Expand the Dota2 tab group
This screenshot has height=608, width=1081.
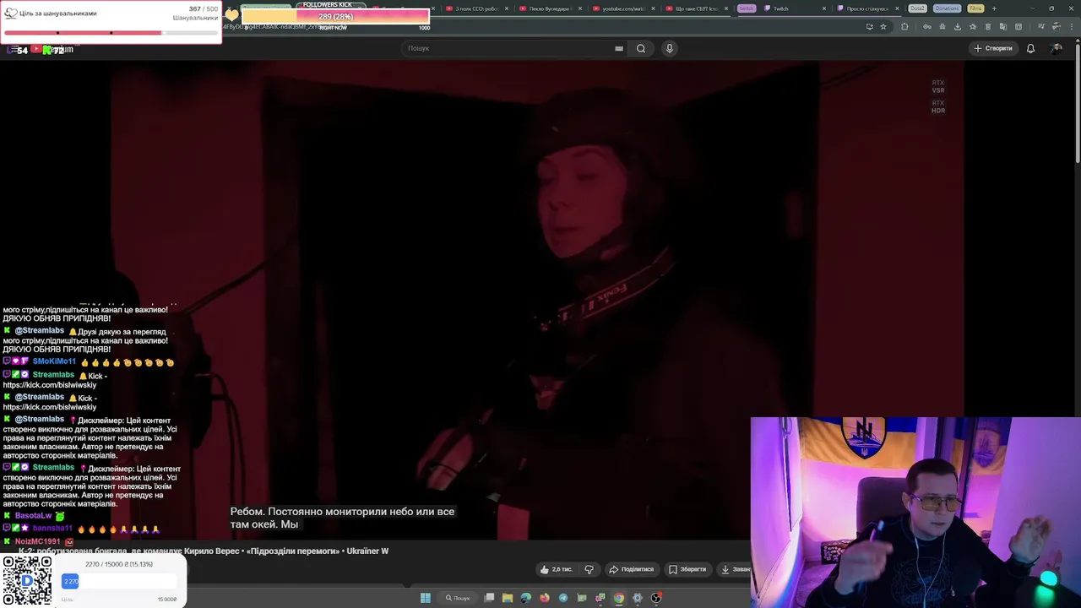(x=918, y=8)
